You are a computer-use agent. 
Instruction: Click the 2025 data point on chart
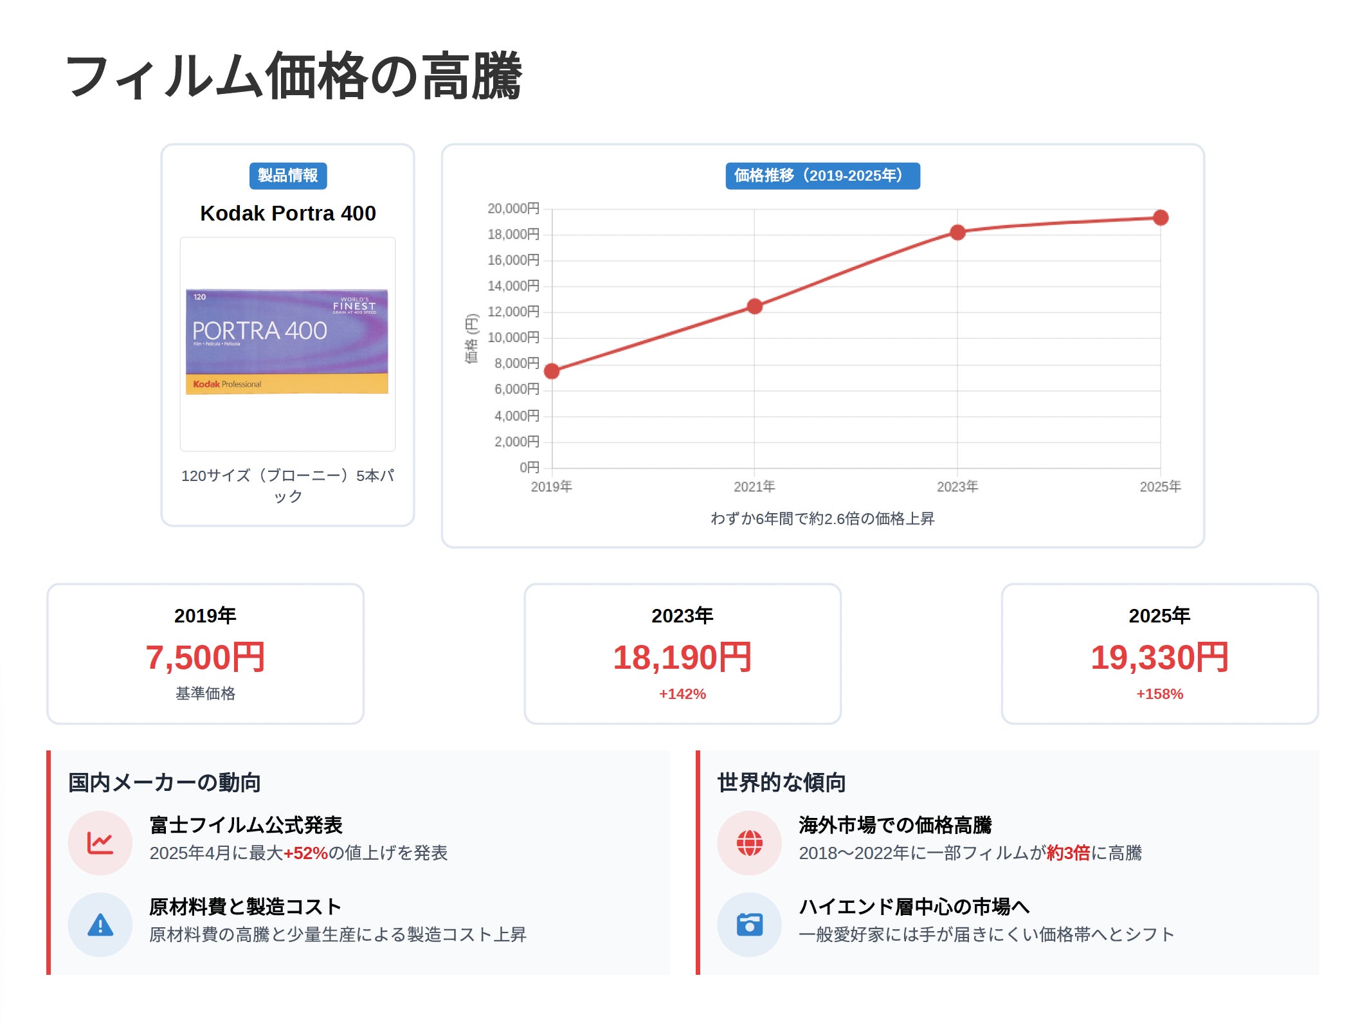[1161, 218]
